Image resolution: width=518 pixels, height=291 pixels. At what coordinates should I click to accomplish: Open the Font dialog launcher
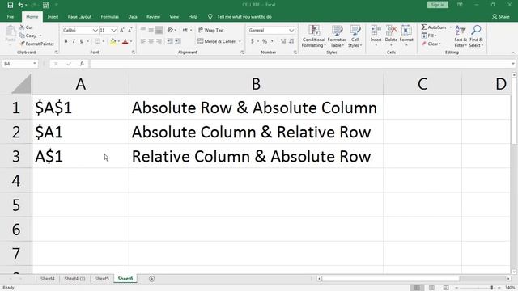pyautogui.click(x=134, y=53)
